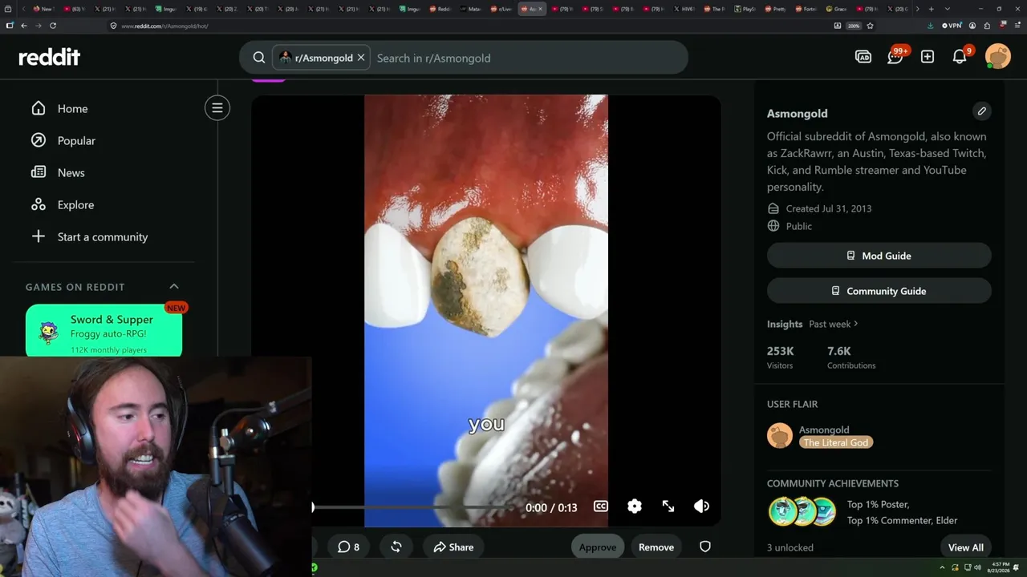1027x577 pixels.
Task: Open a new browser tab
Action: (x=931, y=9)
